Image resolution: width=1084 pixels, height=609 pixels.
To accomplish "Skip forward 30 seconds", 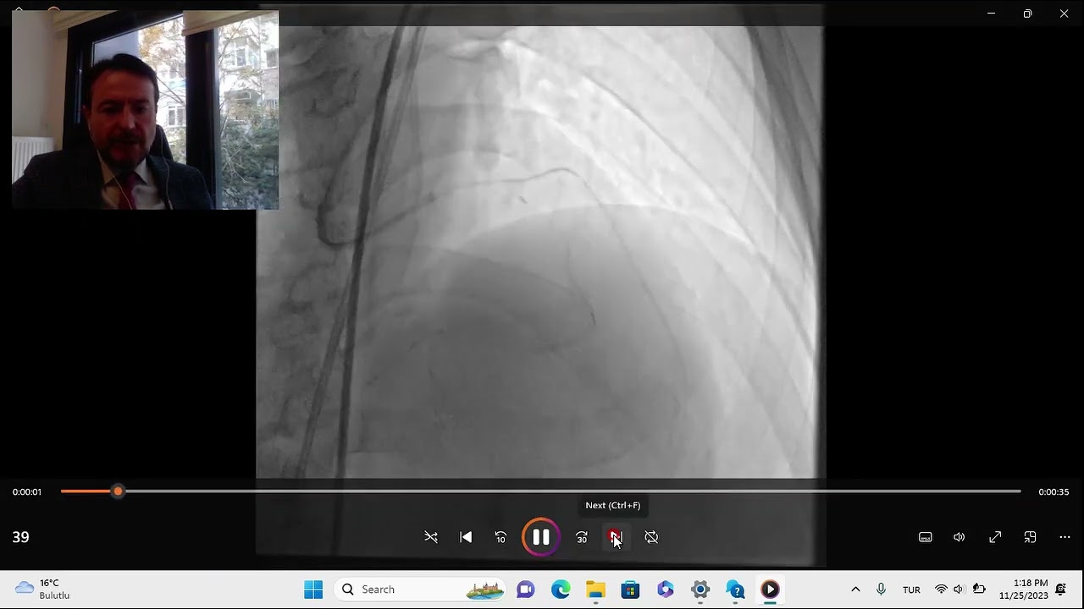I will [x=582, y=537].
